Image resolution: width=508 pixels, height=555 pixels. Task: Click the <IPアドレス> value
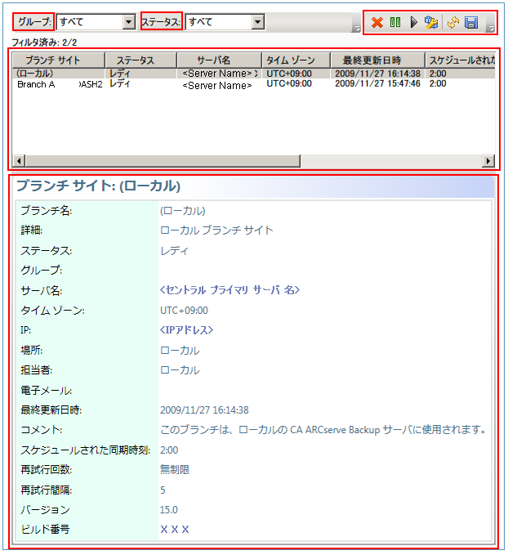click(186, 330)
